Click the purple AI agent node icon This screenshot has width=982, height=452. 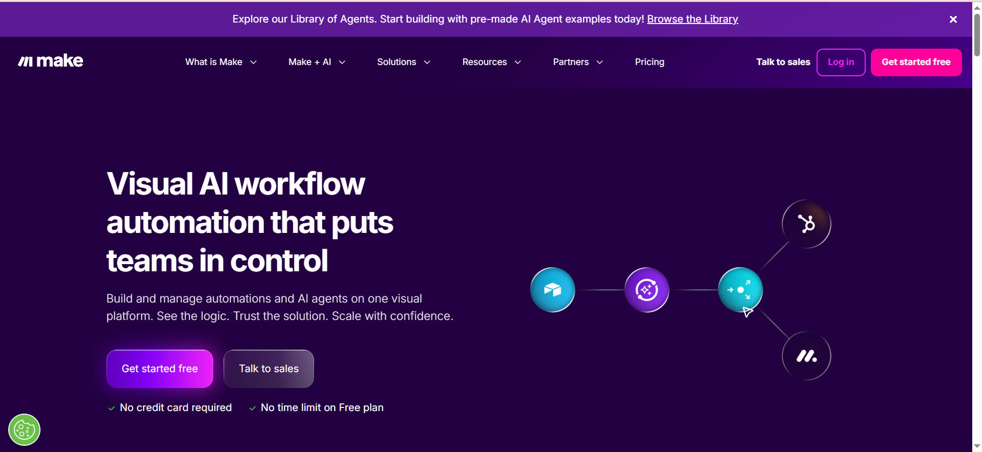coord(646,290)
